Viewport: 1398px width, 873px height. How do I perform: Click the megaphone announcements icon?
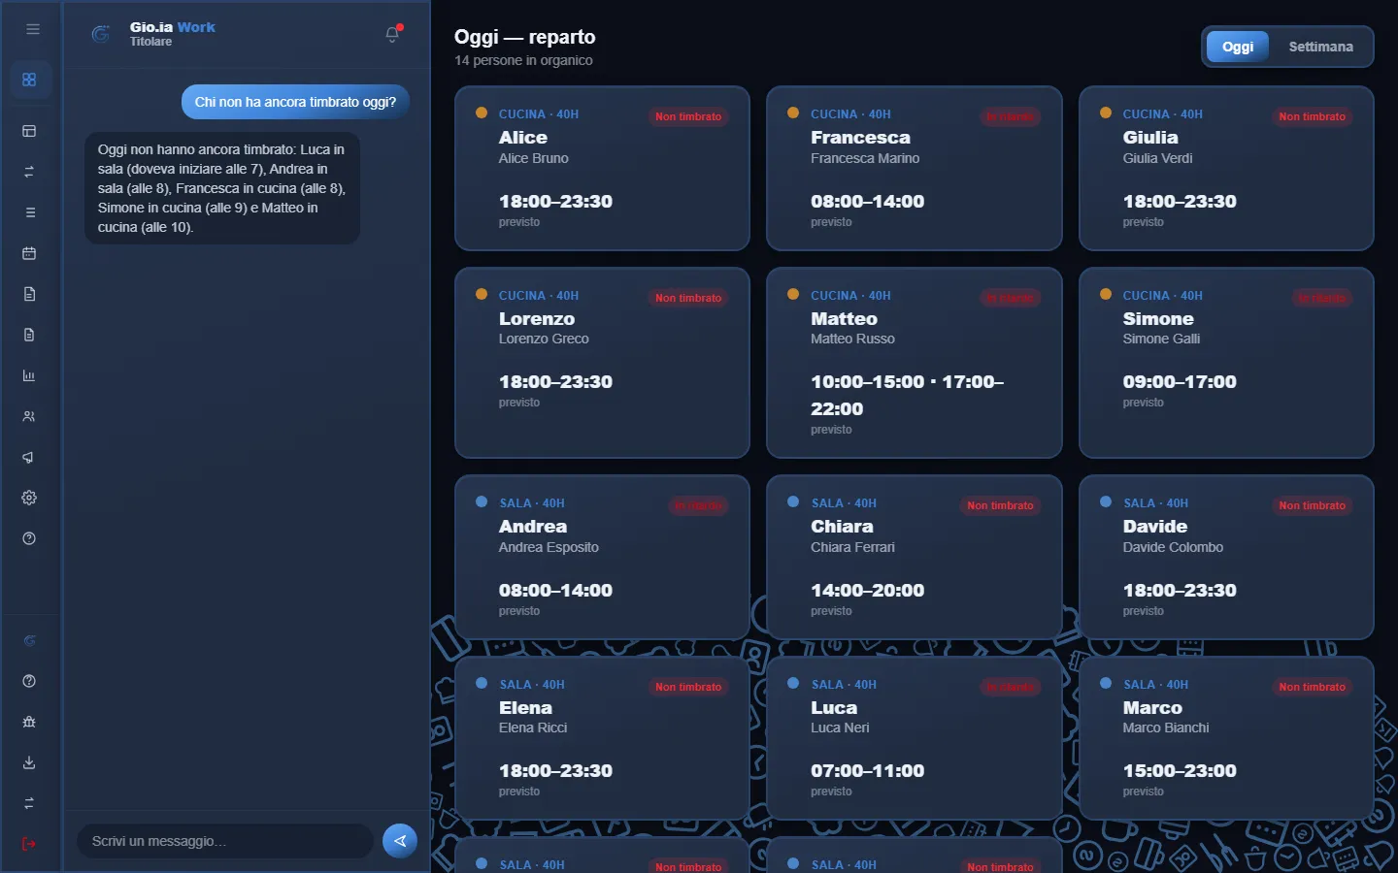29,457
